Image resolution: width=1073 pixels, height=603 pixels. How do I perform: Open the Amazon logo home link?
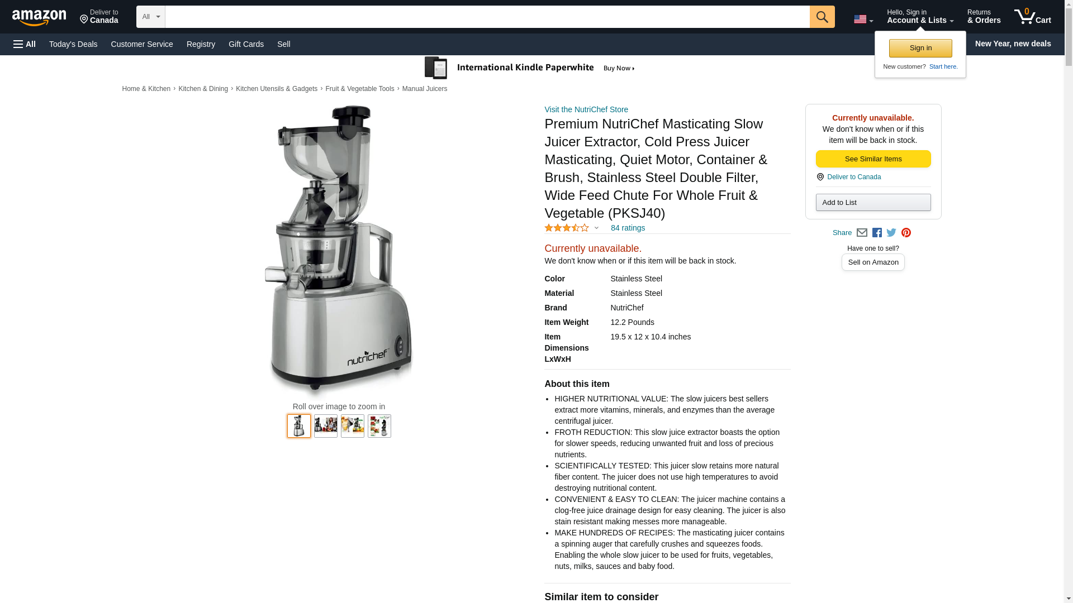(39, 17)
